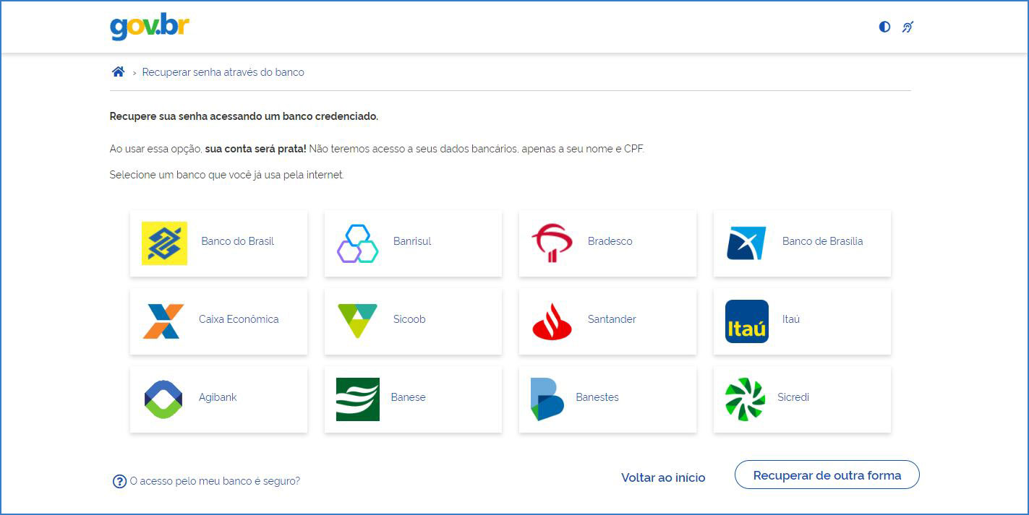The height and width of the screenshot is (515, 1029).
Task: Choose the Banco de Brasília logo icon
Action: 746,243
